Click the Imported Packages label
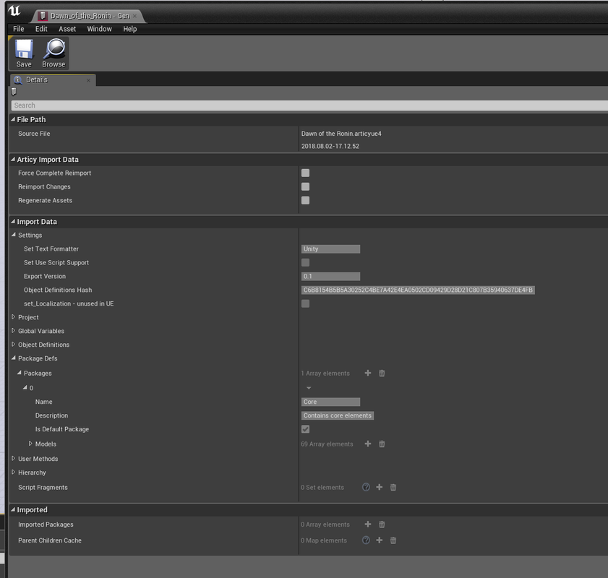Screen dimensions: 608x578 point(46,524)
